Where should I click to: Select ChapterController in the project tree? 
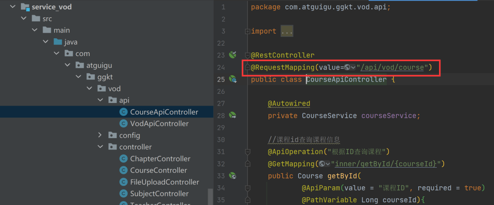pyautogui.click(x=160, y=159)
